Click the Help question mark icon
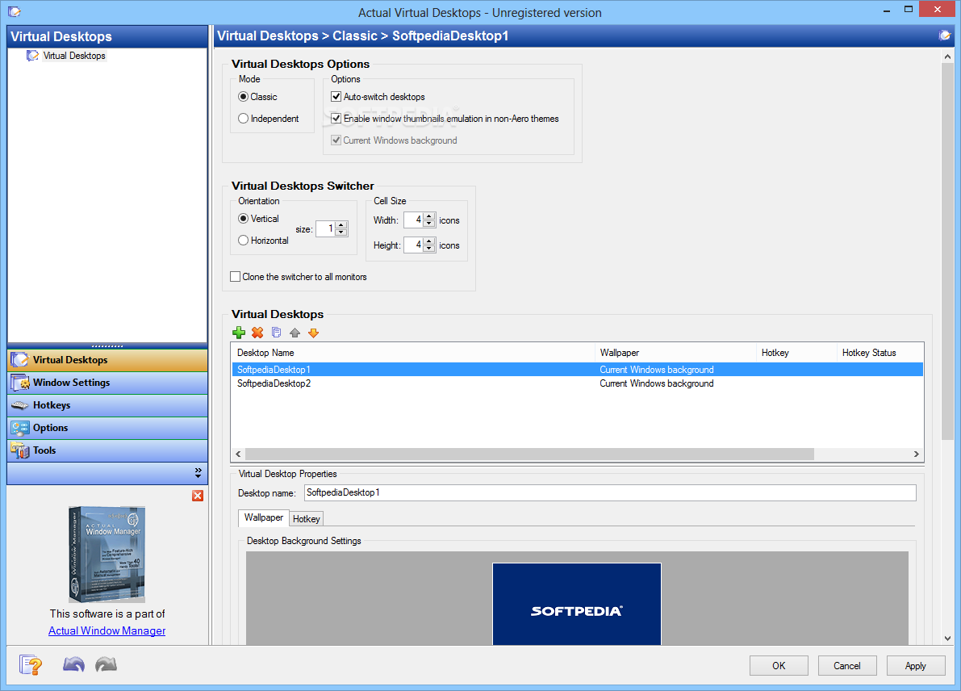The height and width of the screenshot is (691, 961). click(x=31, y=665)
